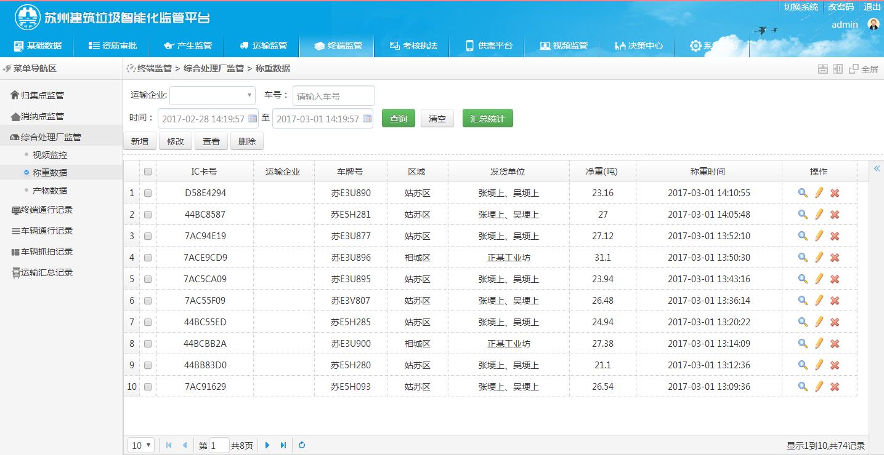The image size is (884, 455).
Task: Open the 视频监管 top menu
Action: coord(563,45)
